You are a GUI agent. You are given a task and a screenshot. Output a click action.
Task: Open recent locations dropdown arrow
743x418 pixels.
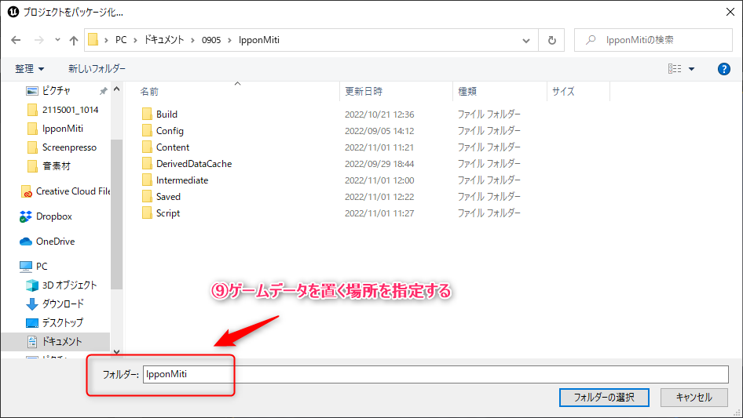(x=57, y=40)
